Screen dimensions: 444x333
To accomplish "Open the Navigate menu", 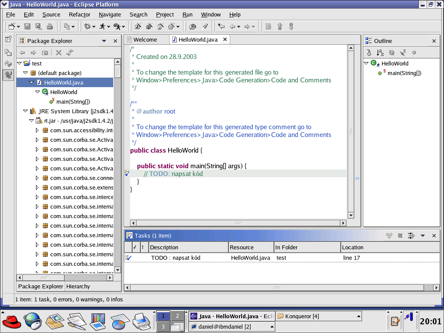I will pos(110,14).
